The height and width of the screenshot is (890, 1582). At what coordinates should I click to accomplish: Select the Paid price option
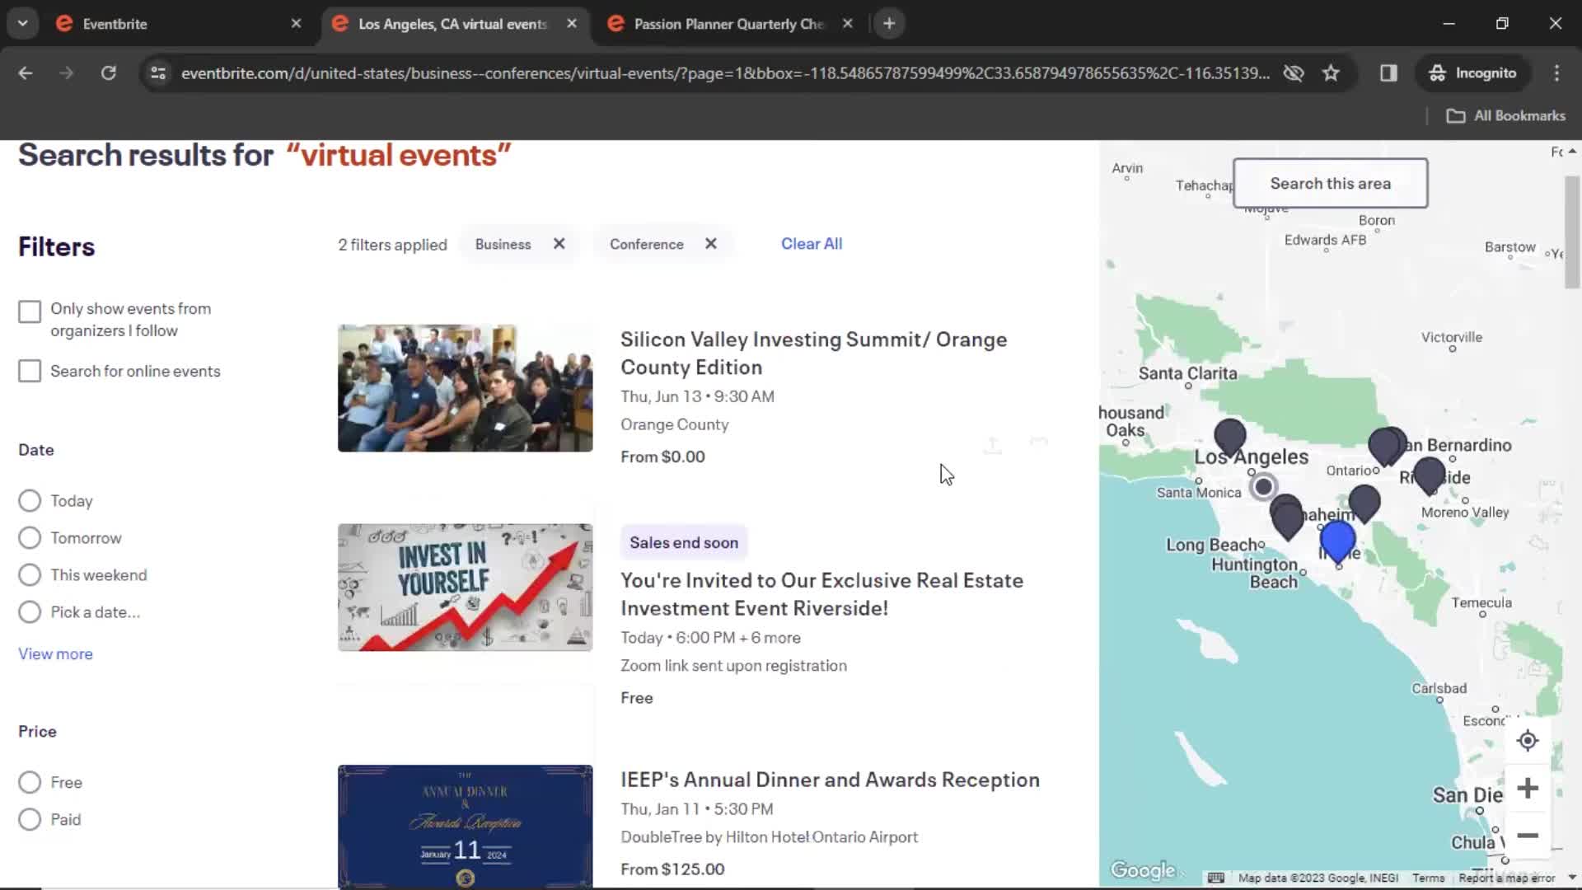30,819
